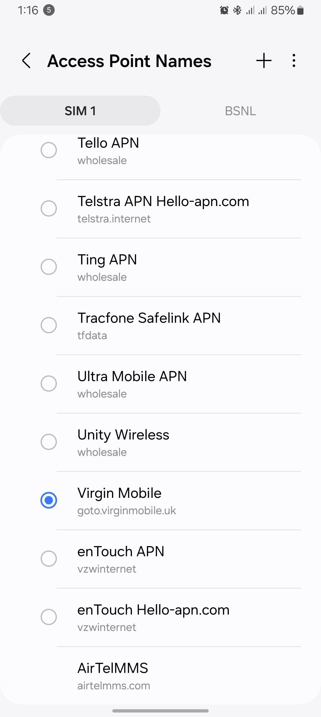Switch to the BSNL tab
The width and height of the screenshot is (321, 717).
[x=240, y=111]
